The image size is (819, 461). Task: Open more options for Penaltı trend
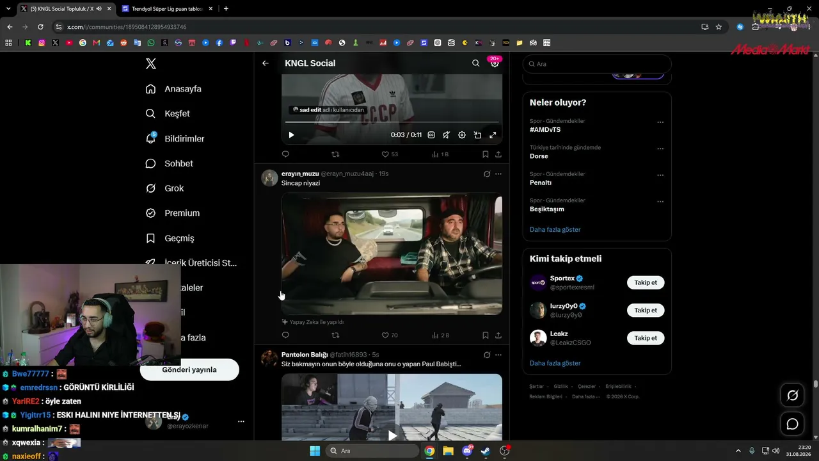click(660, 175)
